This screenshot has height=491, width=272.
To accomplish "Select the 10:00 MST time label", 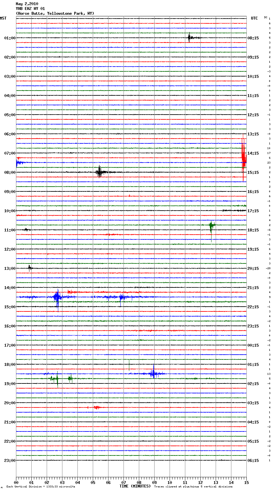I will coord(10,211).
